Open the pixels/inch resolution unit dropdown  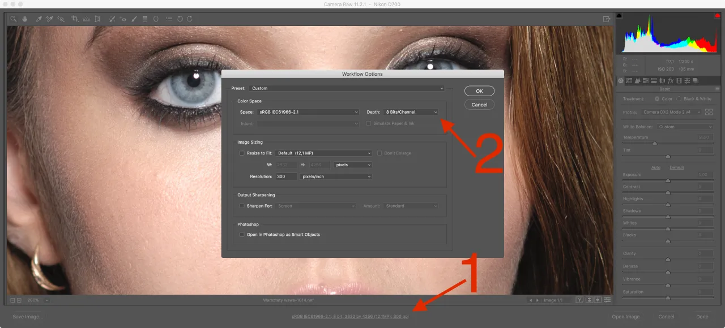335,176
